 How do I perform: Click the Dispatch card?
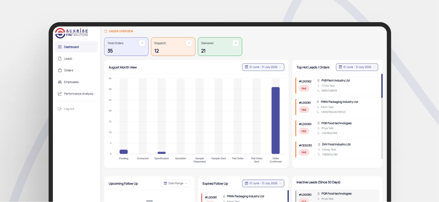(x=173, y=47)
